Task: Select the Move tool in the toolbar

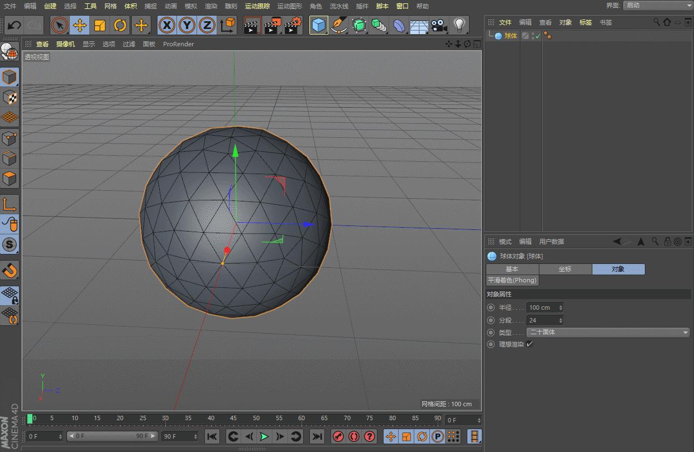Action: [x=79, y=25]
